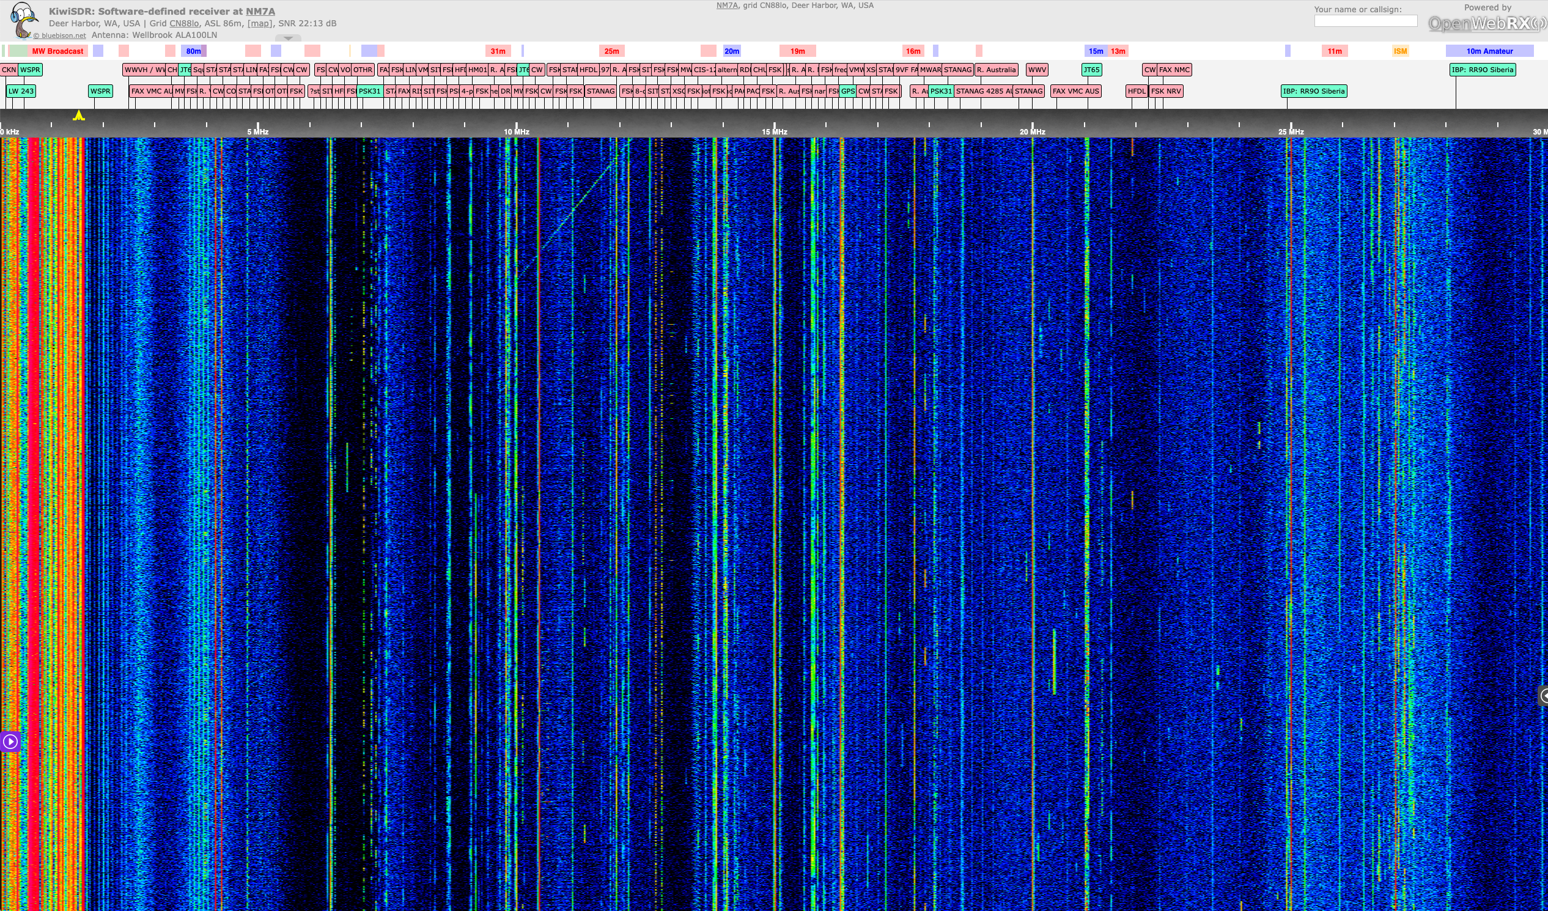Viewport: 1548px width, 911px height.
Task: Open the collapsed control panel arrow at right edge
Action: click(1542, 695)
